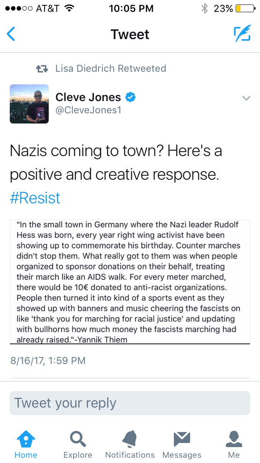Switch to the Me profile tab
260x463 pixels.
pyautogui.click(x=234, y=444)
